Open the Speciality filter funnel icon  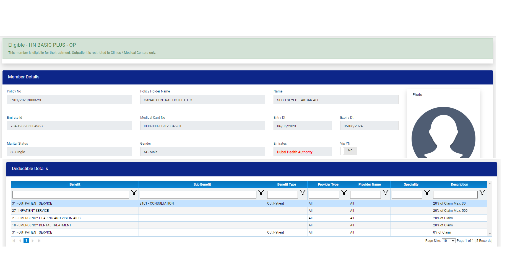(x=427, y=192)
